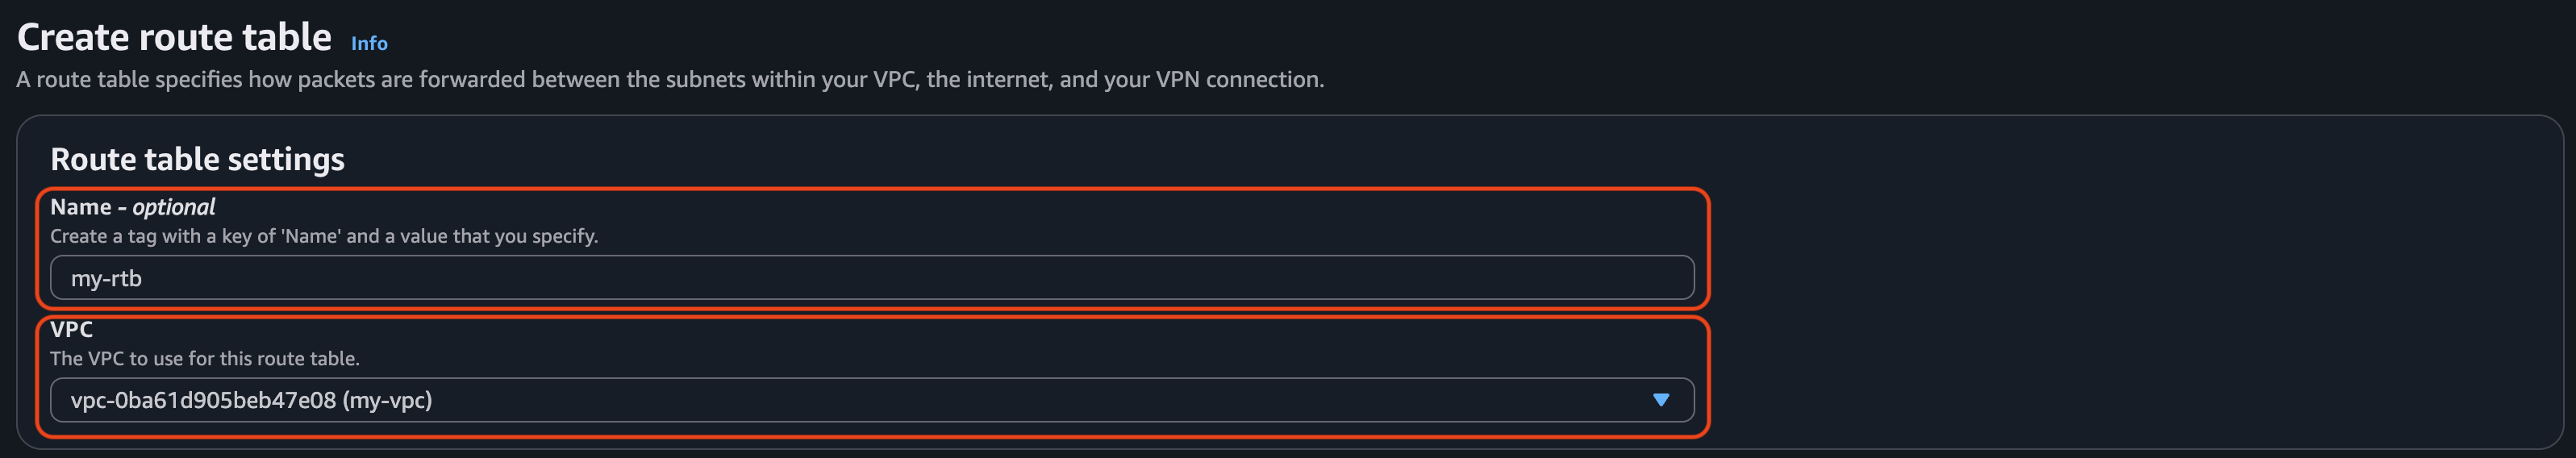Click the italic "optional" word
This screenshot has width=2576, height=458.
point(174,207)
